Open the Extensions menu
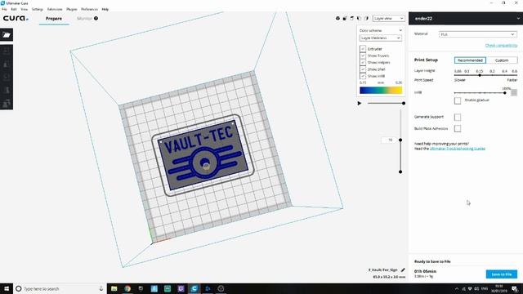 (55, 9)
